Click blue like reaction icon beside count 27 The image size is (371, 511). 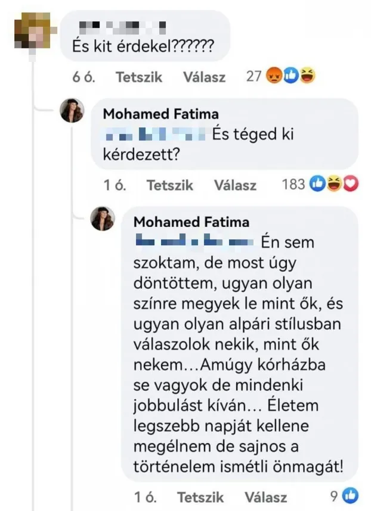(x=290, y=77)
